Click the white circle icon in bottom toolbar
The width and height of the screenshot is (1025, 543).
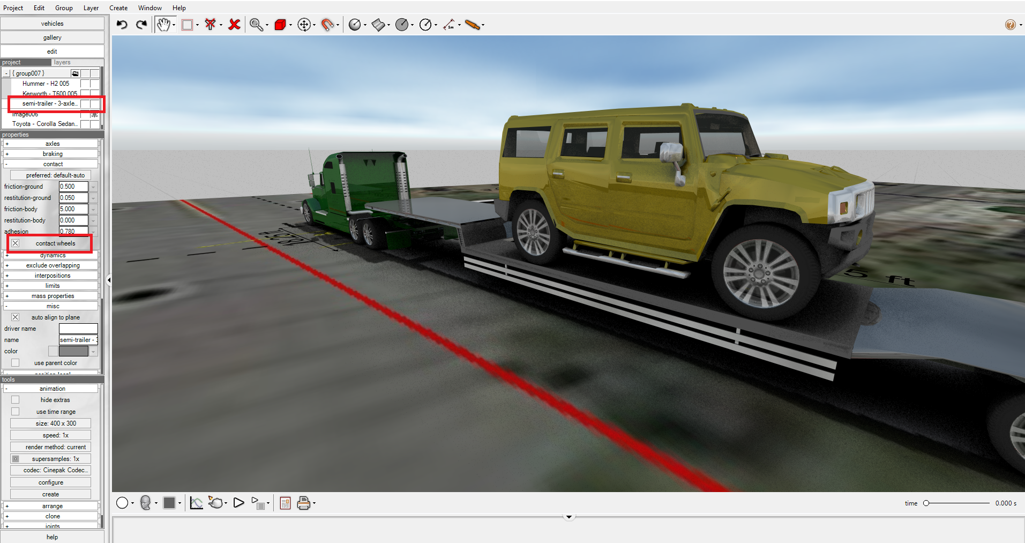pyautogui.click(x=122, y=503)
